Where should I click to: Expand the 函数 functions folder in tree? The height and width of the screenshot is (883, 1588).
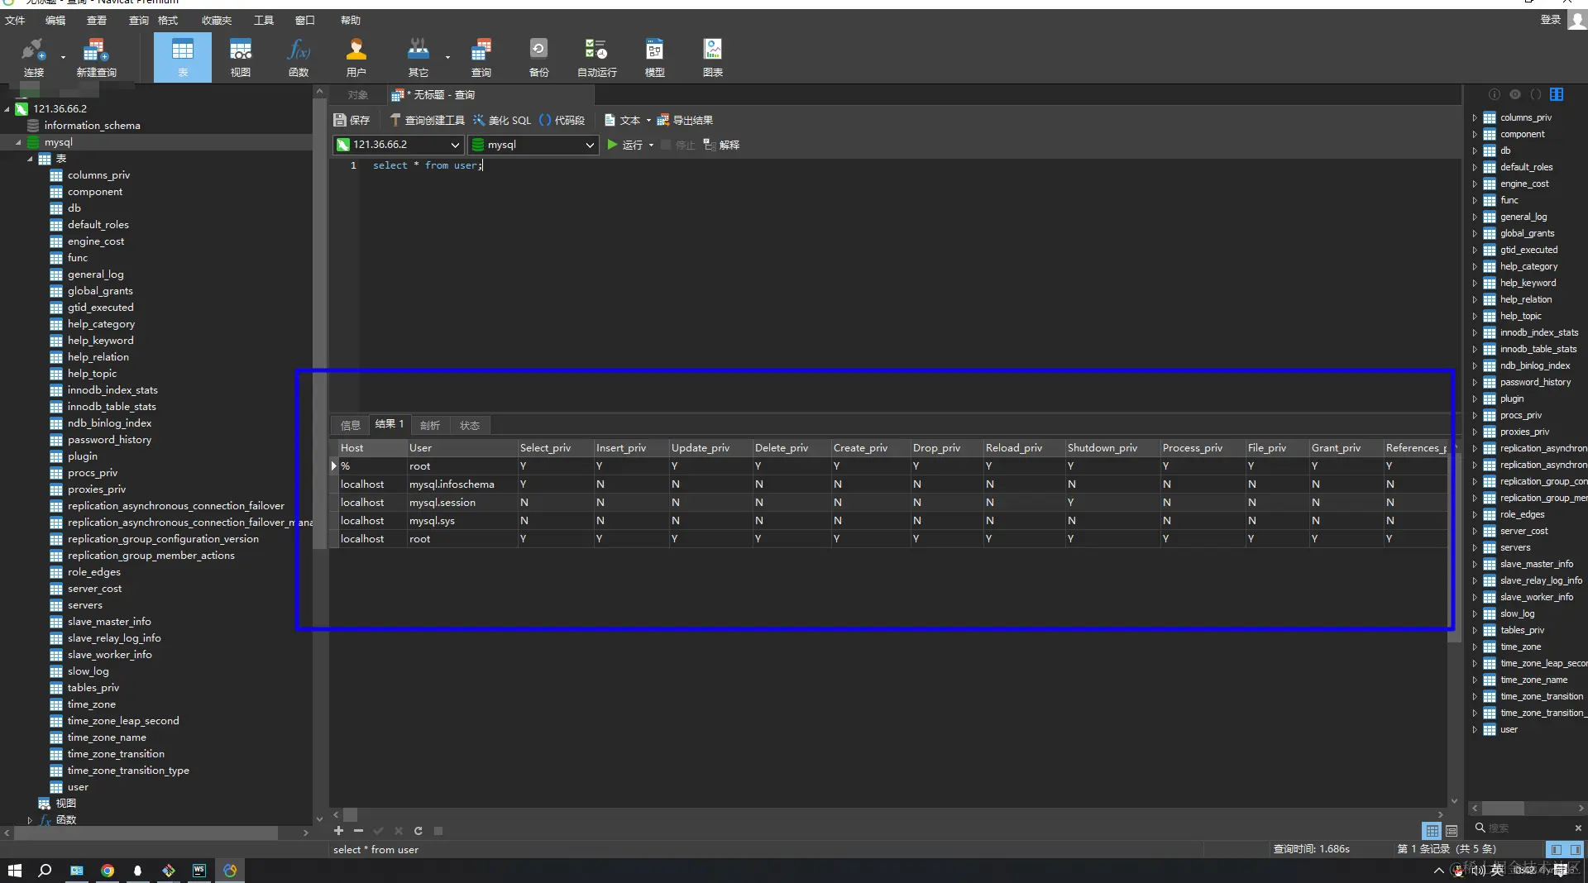coord(30,820)
